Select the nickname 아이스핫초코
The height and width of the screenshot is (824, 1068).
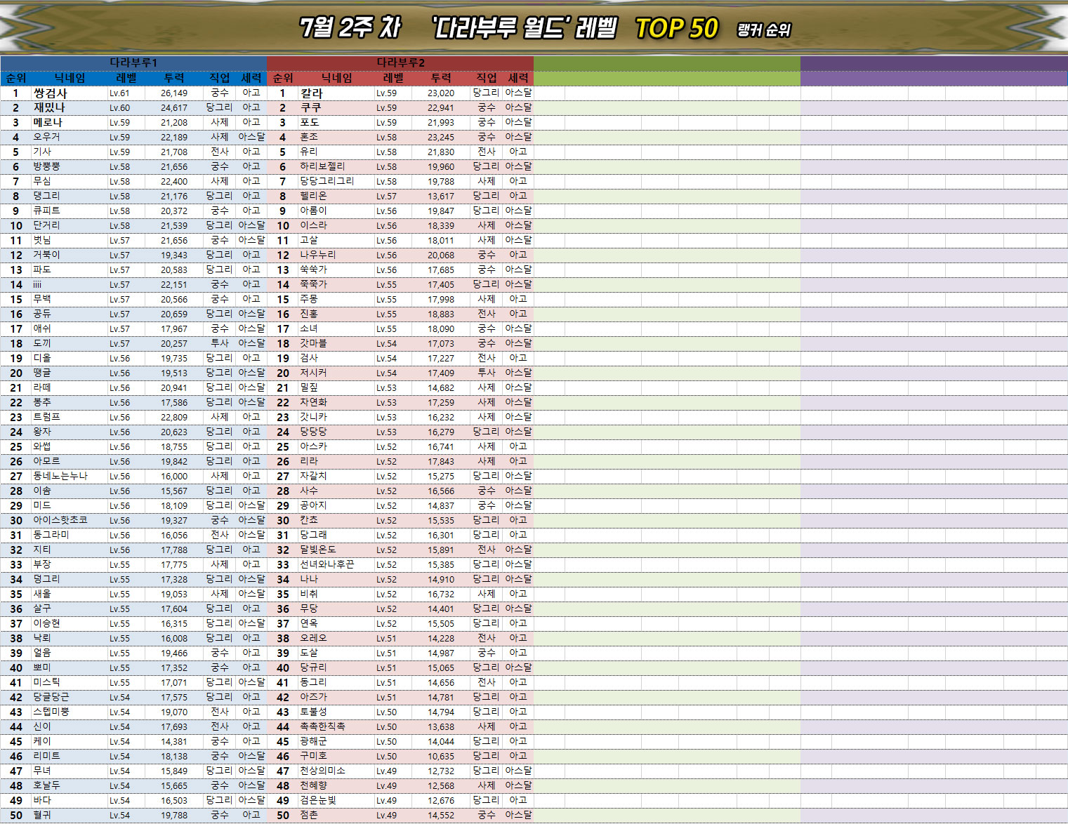click(60, 520)
